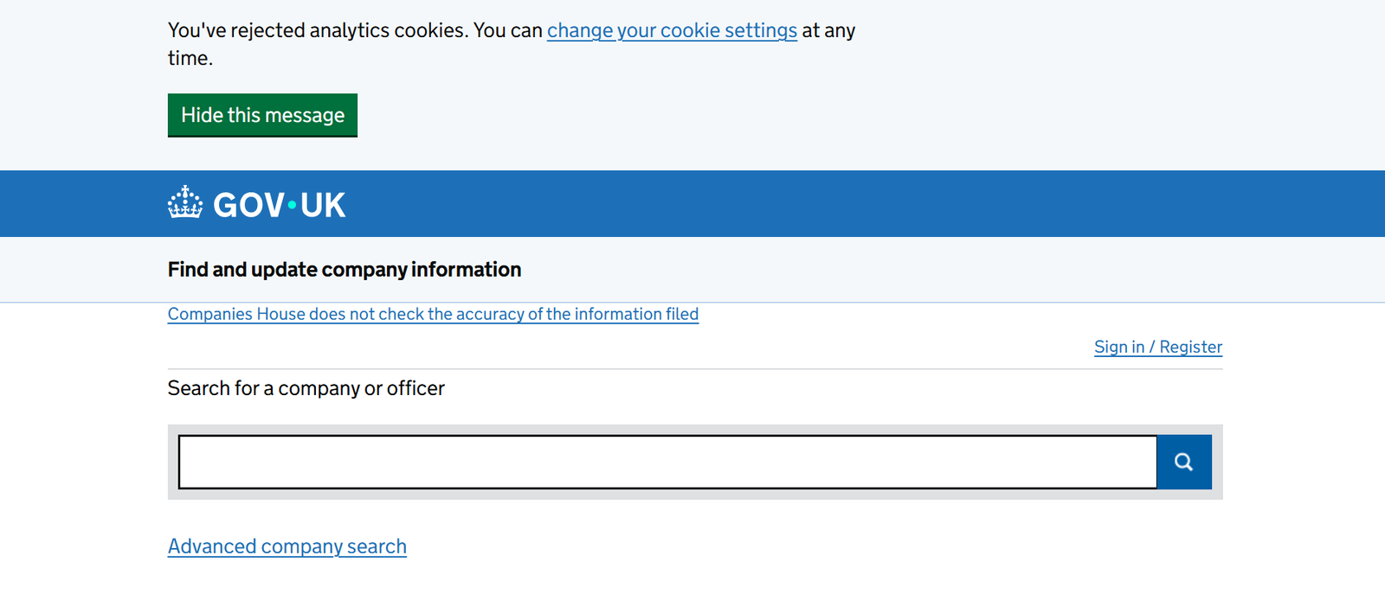The image size is (1385, 594).
Task: Click the GOV.UK wordmark text
Action: pos(279,205)
